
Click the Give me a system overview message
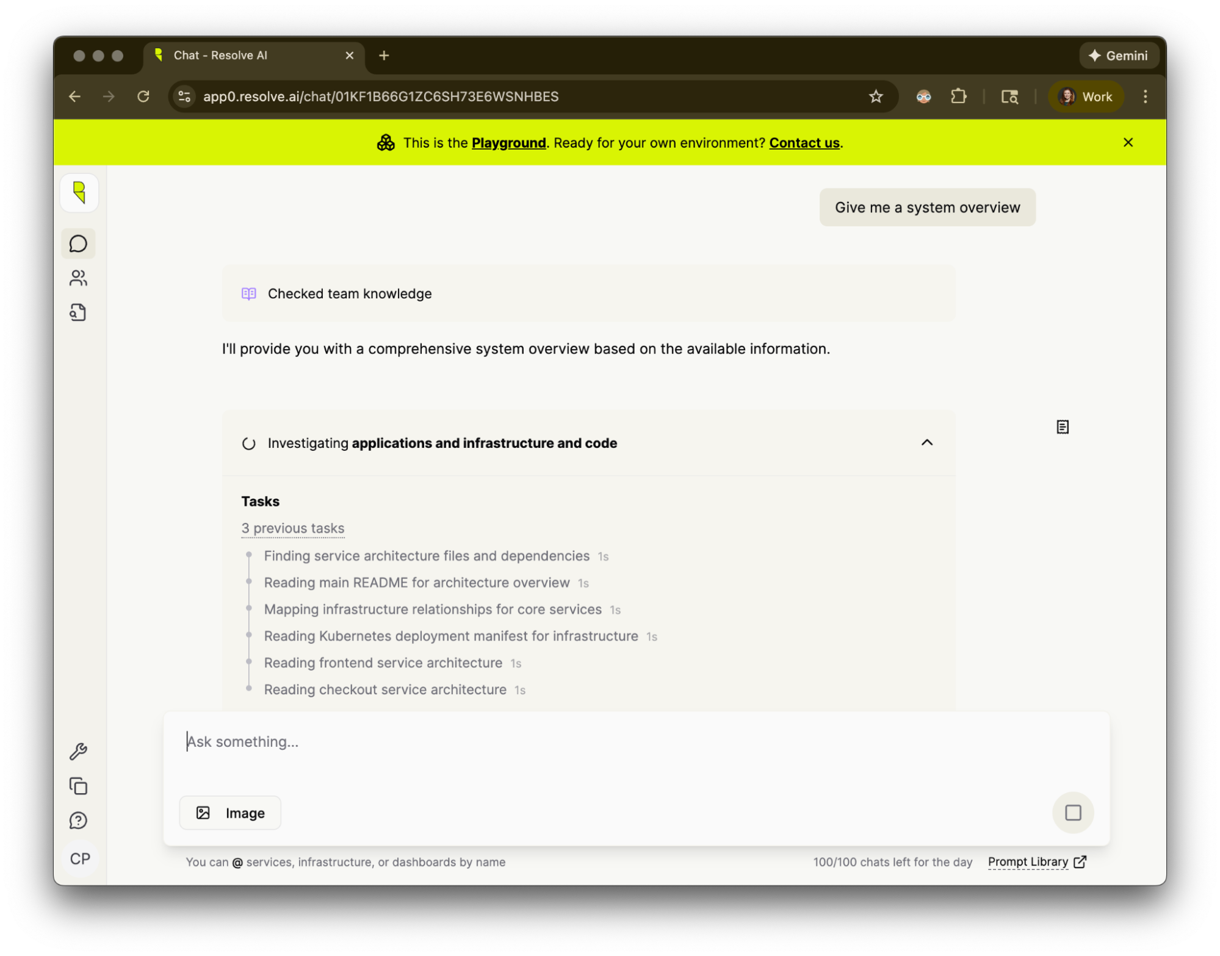pyautogui.click(x=927, y=207)
